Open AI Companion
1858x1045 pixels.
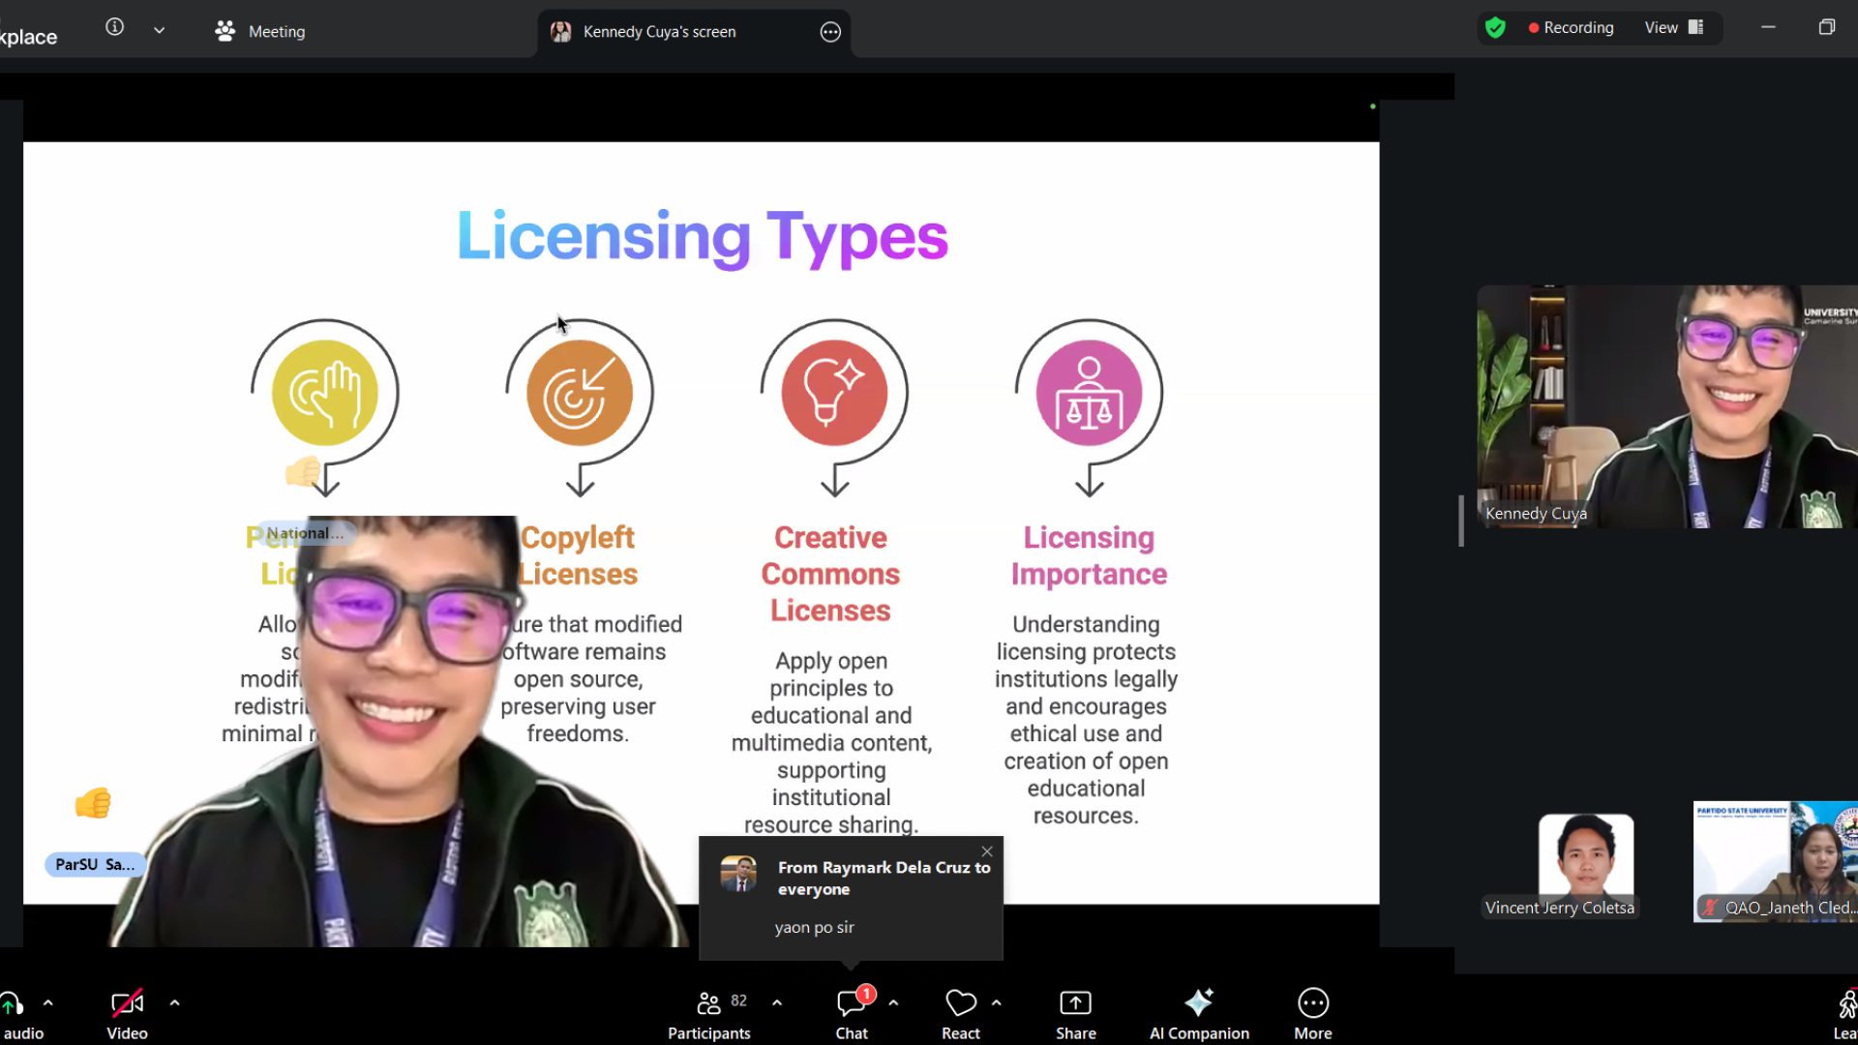(x=1199, y=1013)
